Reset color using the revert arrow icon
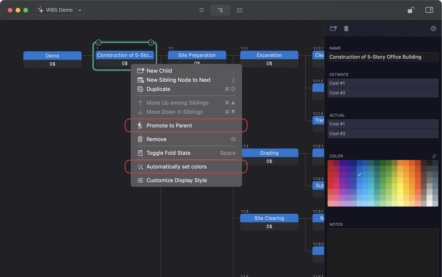This screenshot has height=277, width=442. coord(434,156)
